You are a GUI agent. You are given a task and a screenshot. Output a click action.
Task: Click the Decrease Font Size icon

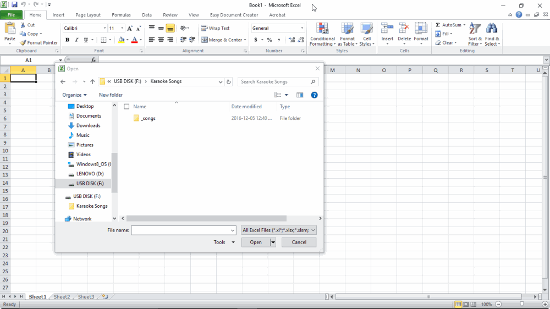pos(139,28)
